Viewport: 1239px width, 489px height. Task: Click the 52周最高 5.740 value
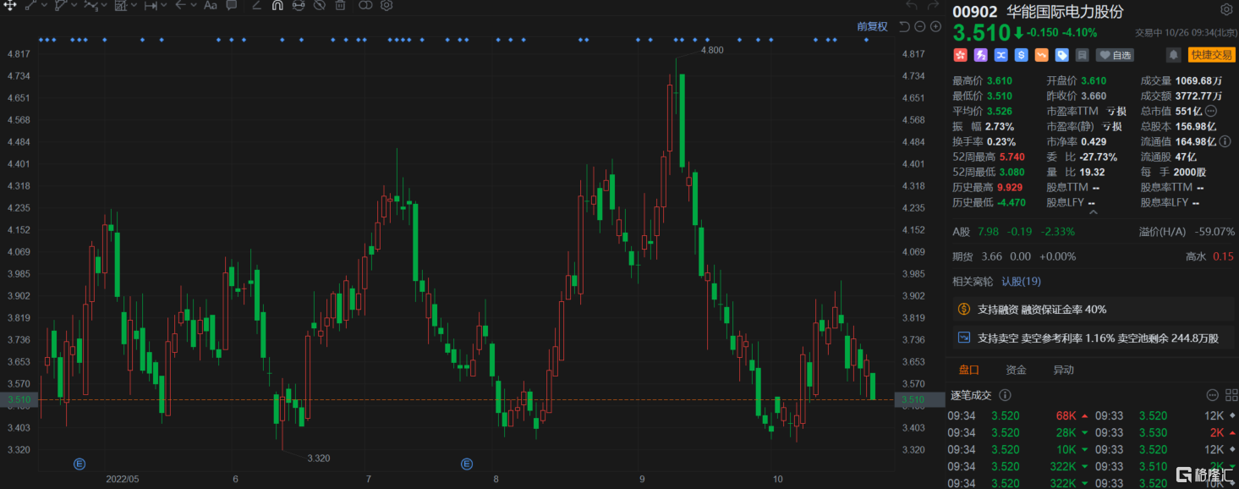1011,157
